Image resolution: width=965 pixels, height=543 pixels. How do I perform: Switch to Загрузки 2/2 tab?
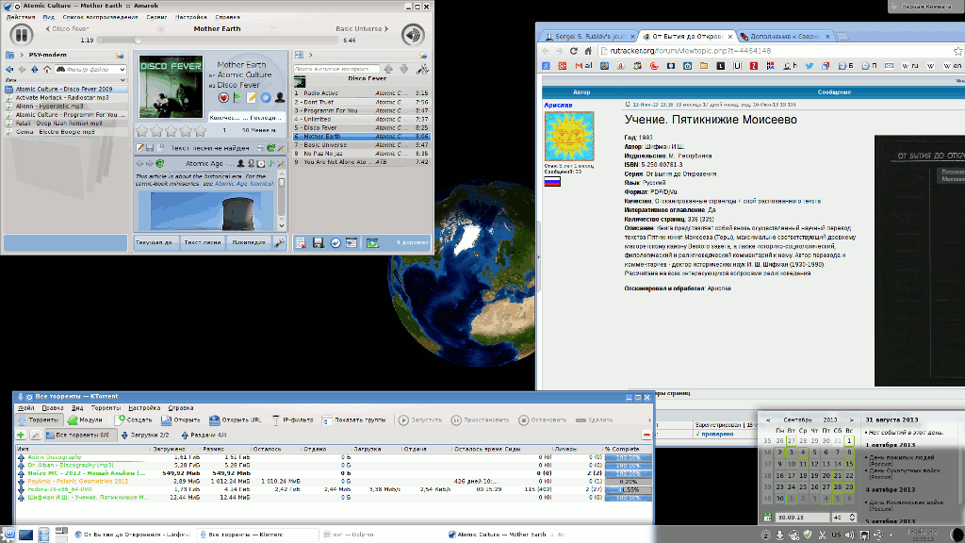[144, 436]
